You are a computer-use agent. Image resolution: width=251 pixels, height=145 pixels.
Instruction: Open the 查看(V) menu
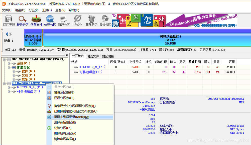click(x=60, y=10)
